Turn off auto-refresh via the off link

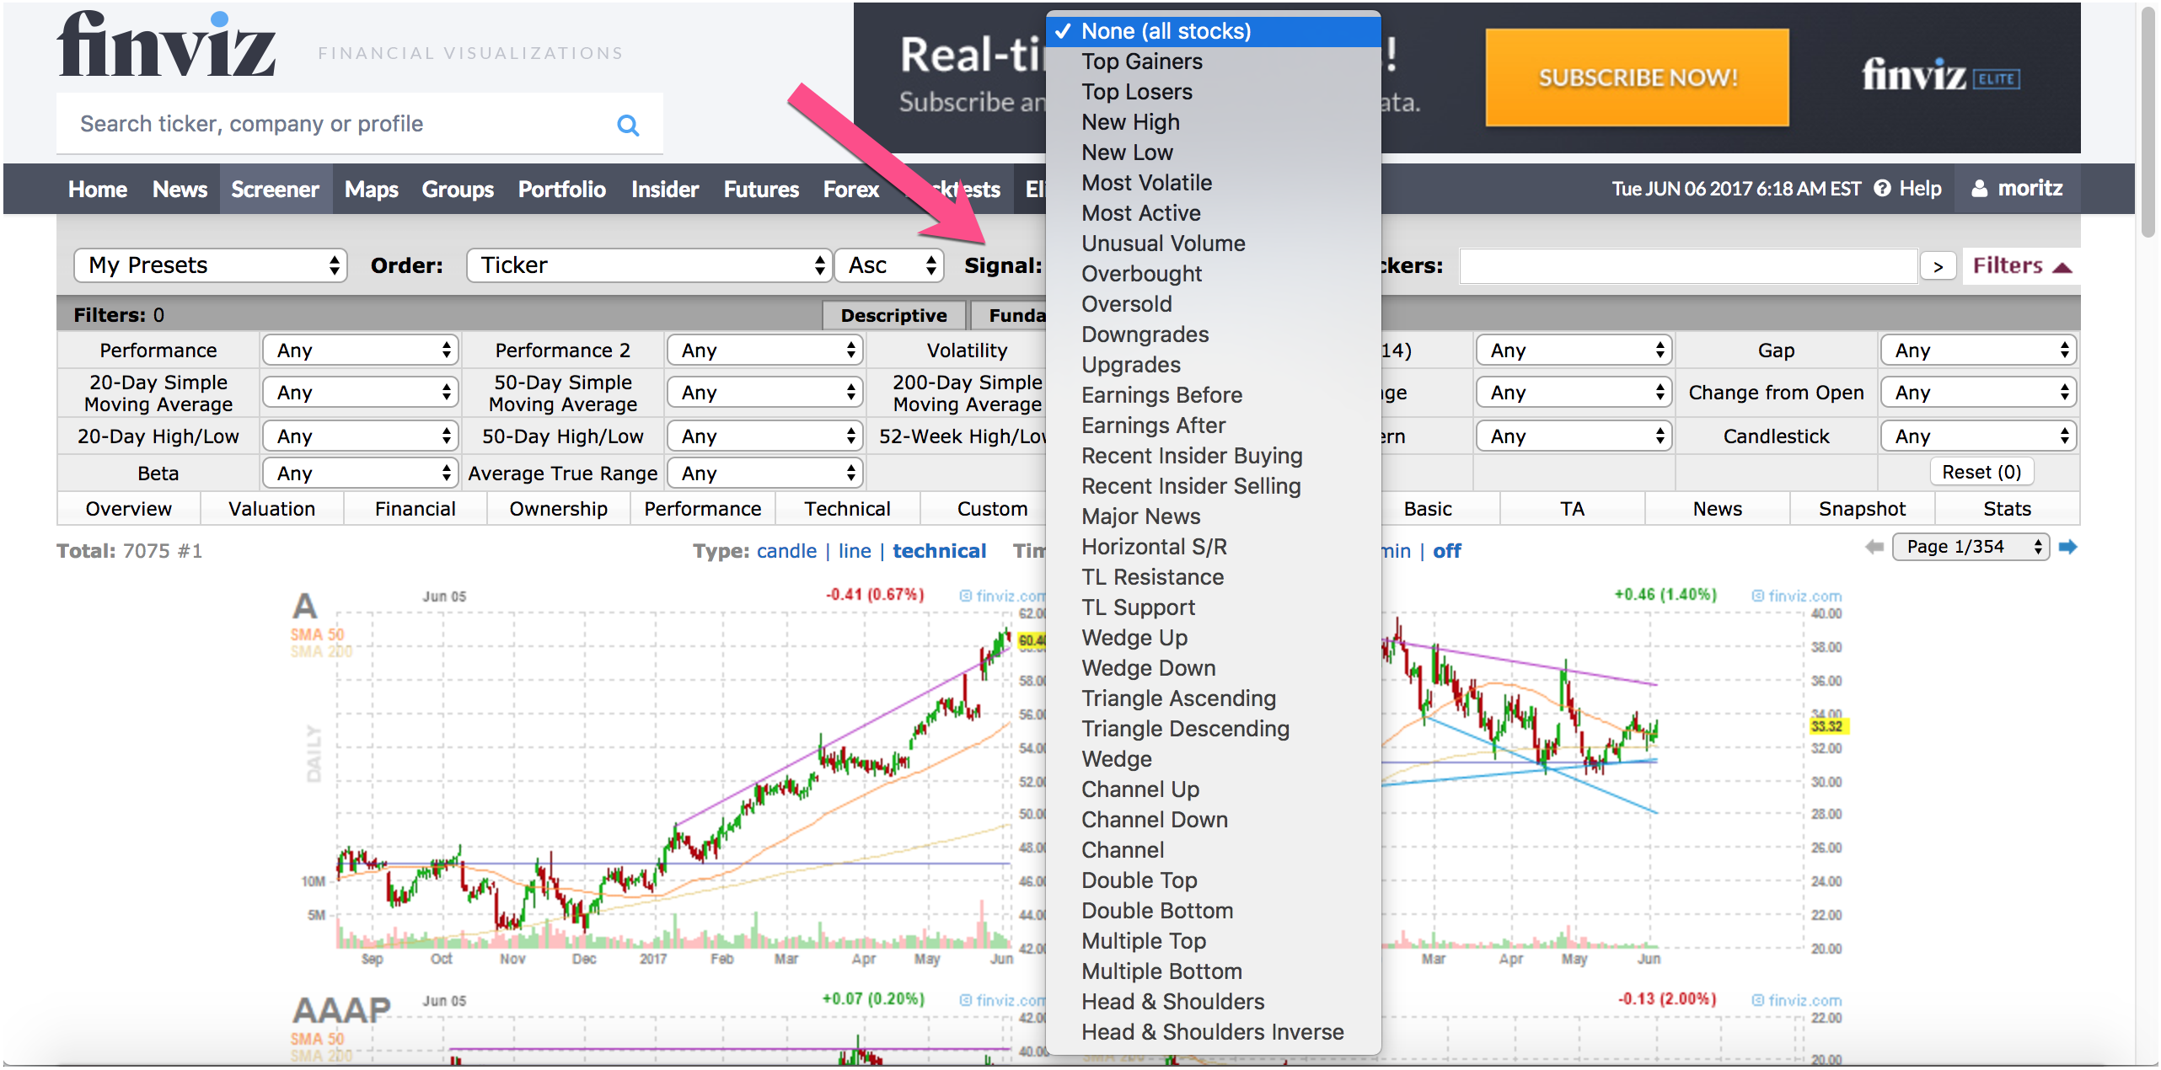point(1446,551)
